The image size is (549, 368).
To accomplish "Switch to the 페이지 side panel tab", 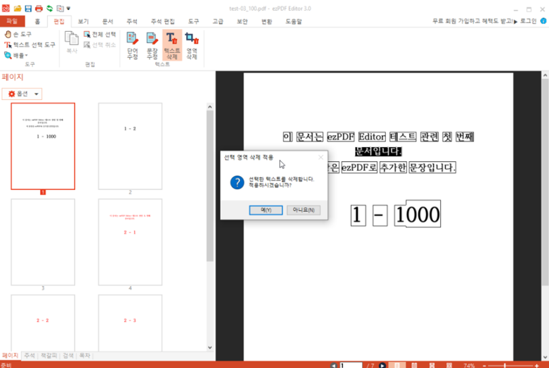I will pos(10,356).
